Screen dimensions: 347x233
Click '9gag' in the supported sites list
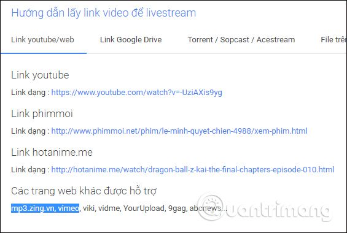click(x=177, y=208)
